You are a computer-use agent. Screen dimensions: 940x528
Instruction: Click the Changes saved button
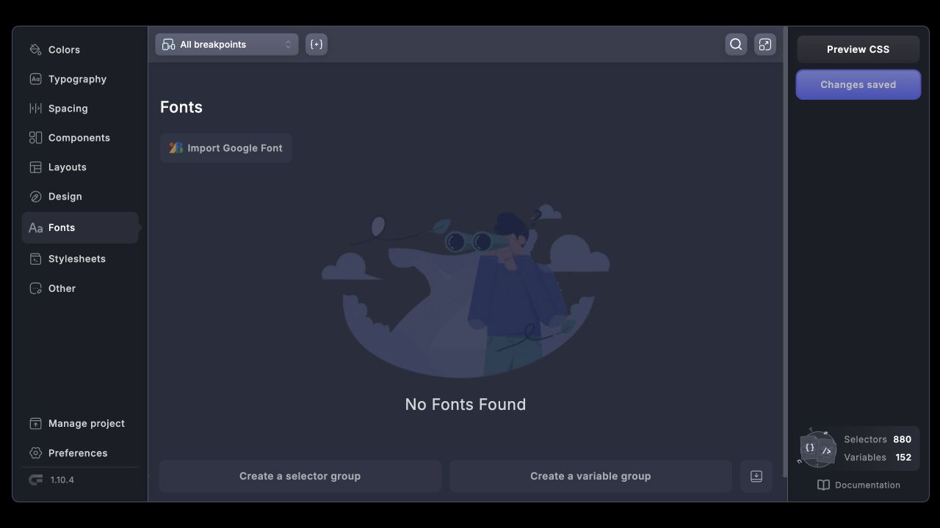point(858,85)
